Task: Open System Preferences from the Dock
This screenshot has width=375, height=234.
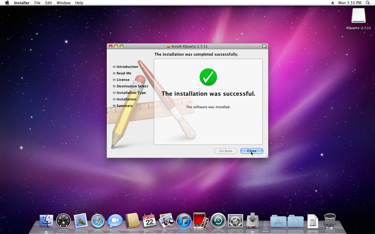Action: 235,221
